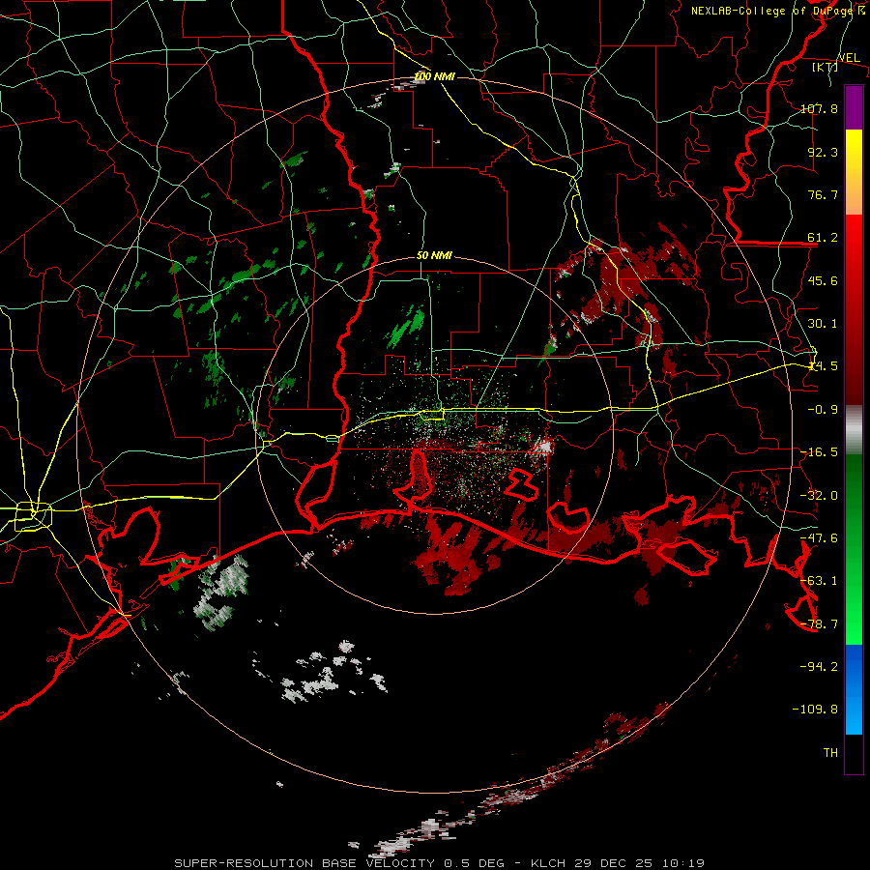
Task: Click the 45.6 value on velocity scale
Action: [x=823, y=280]
